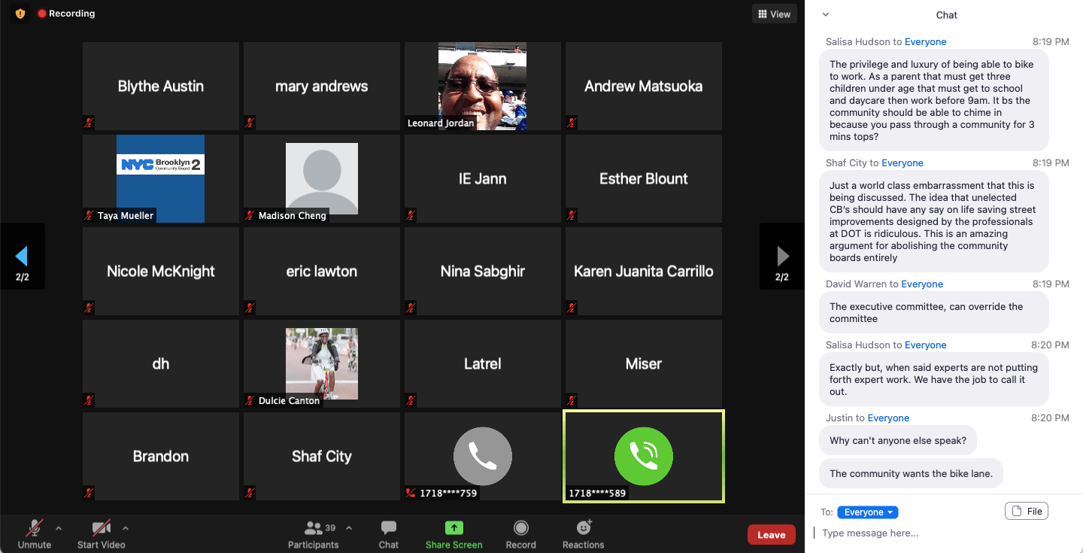
Task: Open the Reactions emoji menu
Action: tap(583, 528)
